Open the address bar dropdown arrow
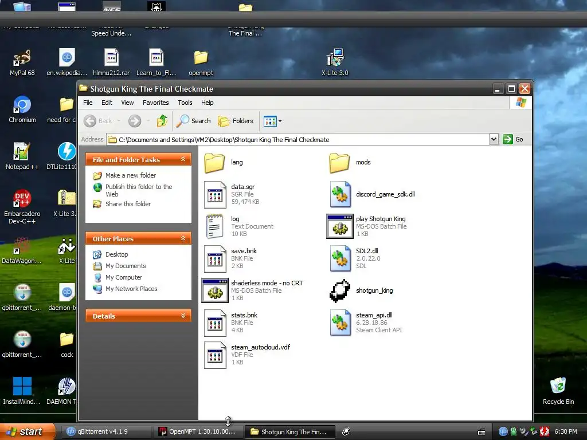The width and height of the screenshot is (587, 440). 494,140
